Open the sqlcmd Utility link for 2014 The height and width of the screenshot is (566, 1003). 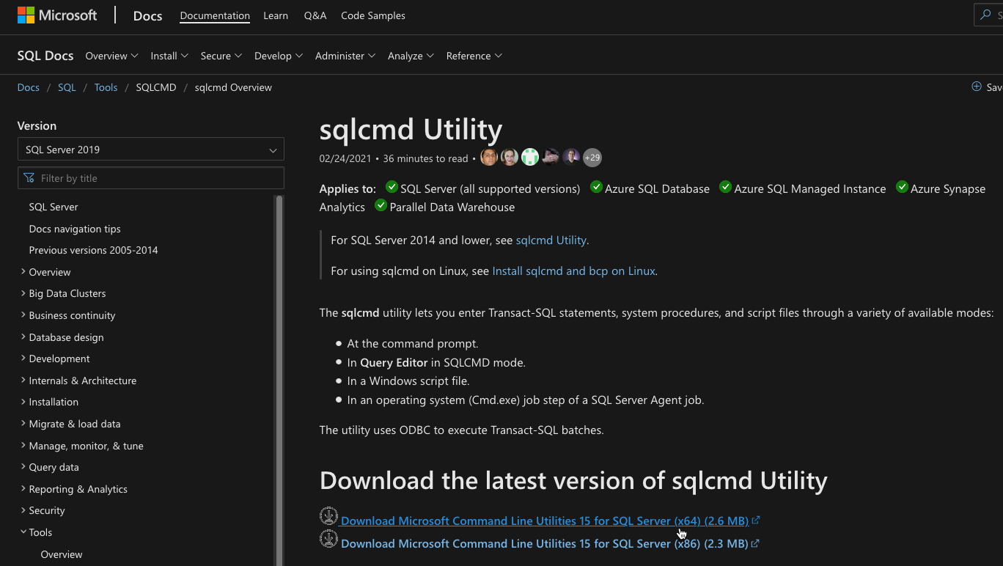click(551, 240)
